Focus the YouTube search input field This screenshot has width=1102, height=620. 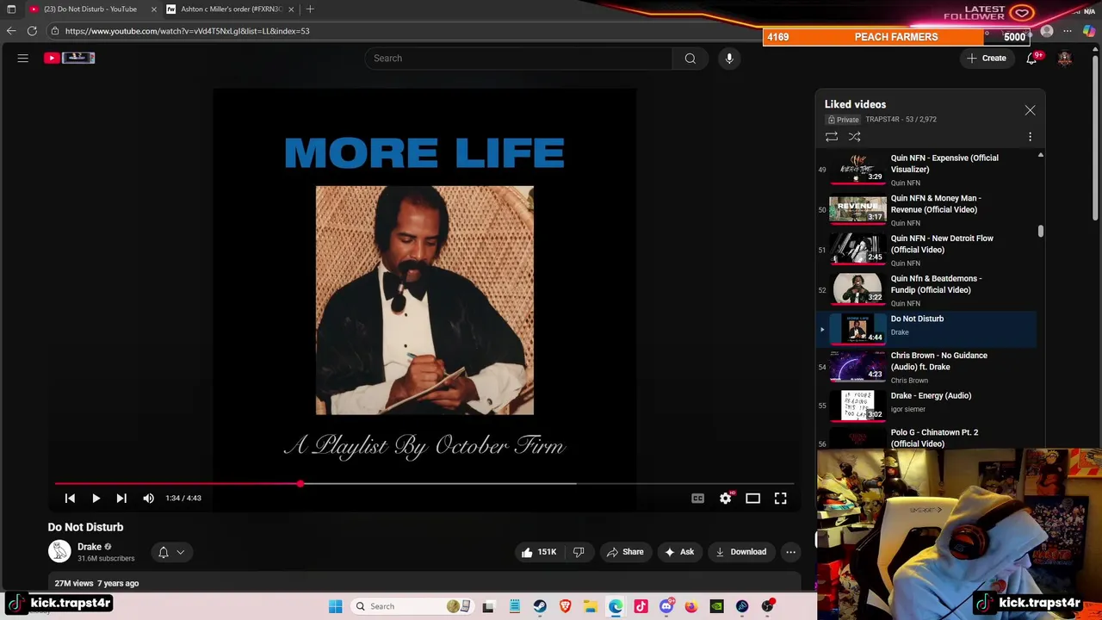pyautogui.click(x=519, y=58)
